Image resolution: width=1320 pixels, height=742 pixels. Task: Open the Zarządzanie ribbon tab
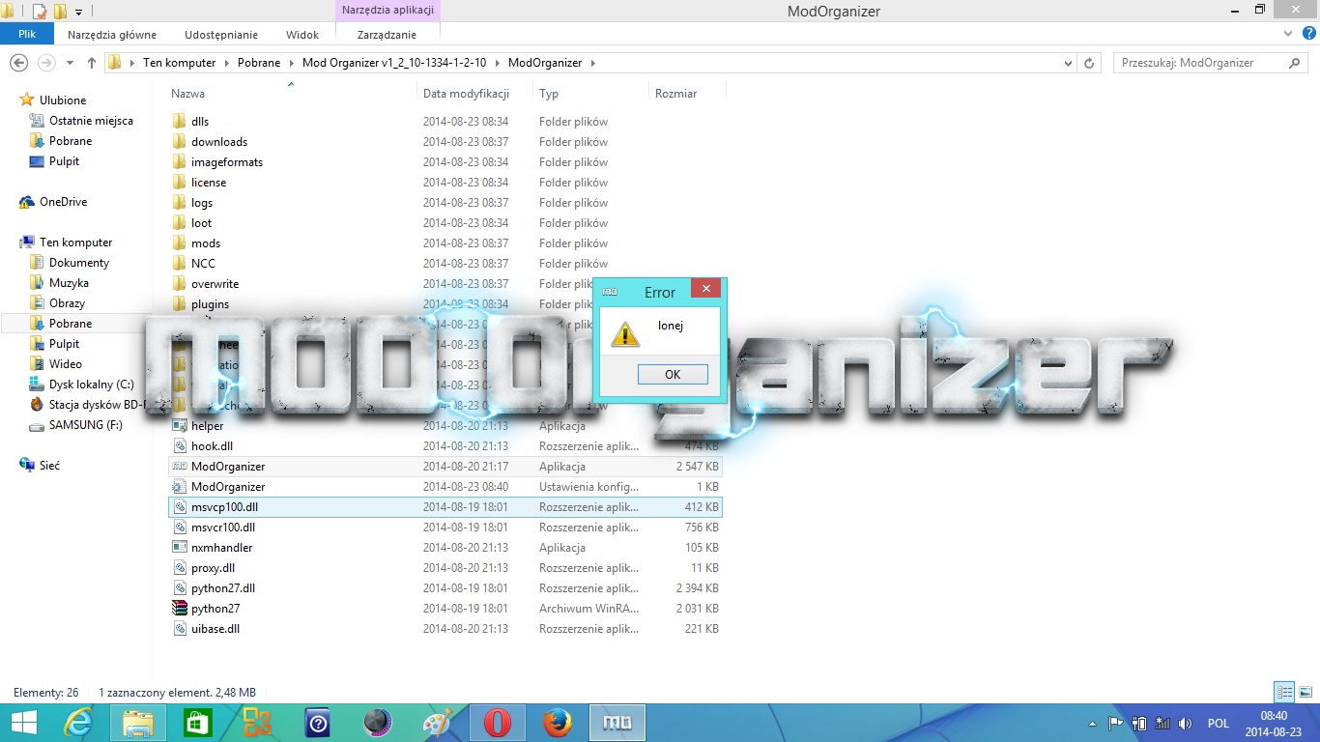pyautogui.click(x=387, y=34)
